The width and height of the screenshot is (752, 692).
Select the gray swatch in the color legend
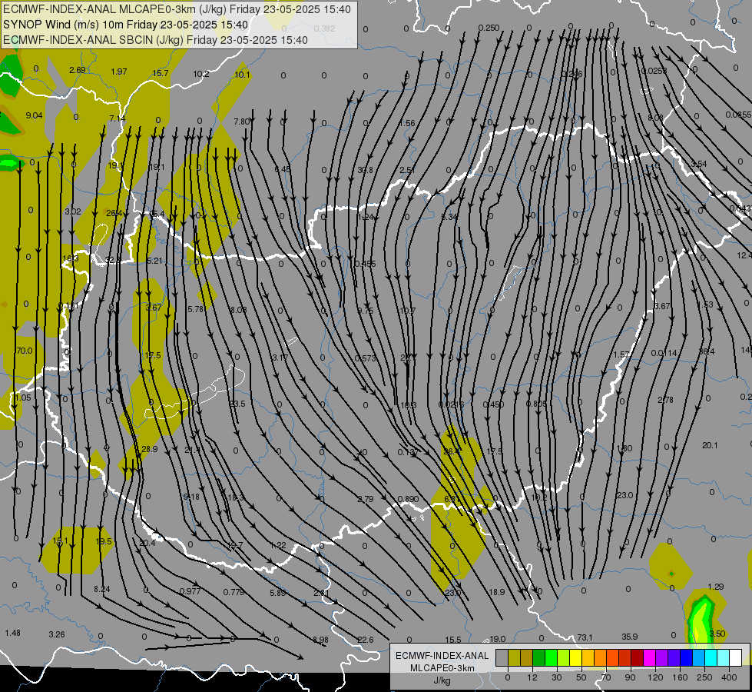(x=502, y=657)
